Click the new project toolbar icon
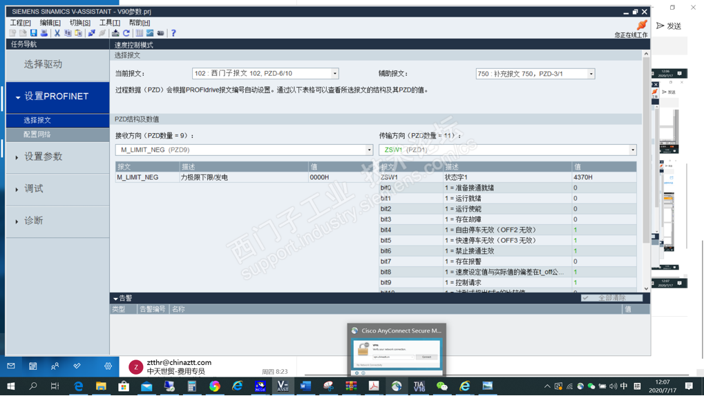This screenshot has width=704, height=396. [12, 33]
